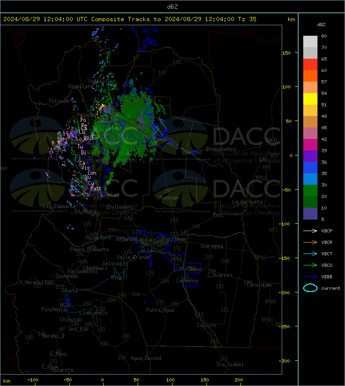Click the 'Polvaderas' map label
The width and height of the screenshot is (345, 386).
coord(62,101)
